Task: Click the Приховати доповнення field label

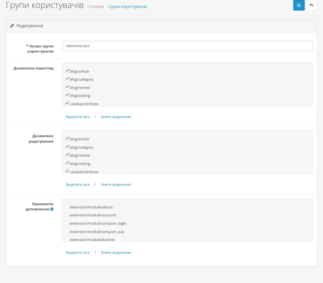Action: pyautogui.click(x=39, y=206)
